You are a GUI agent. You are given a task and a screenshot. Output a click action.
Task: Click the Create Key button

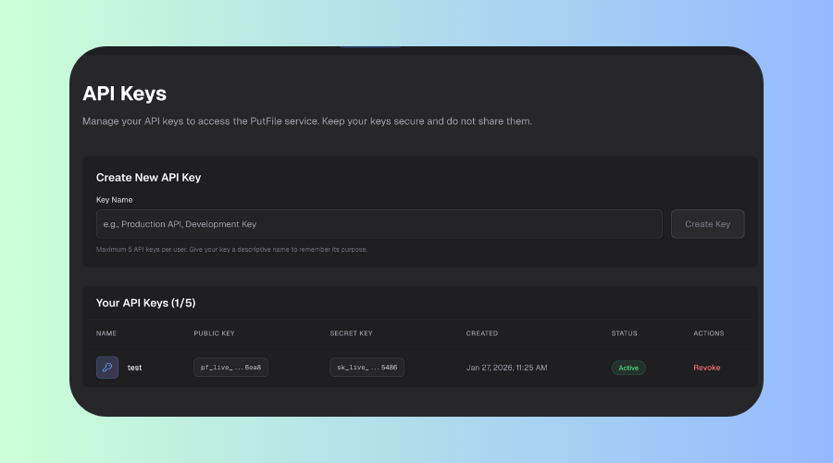(707, 224)
